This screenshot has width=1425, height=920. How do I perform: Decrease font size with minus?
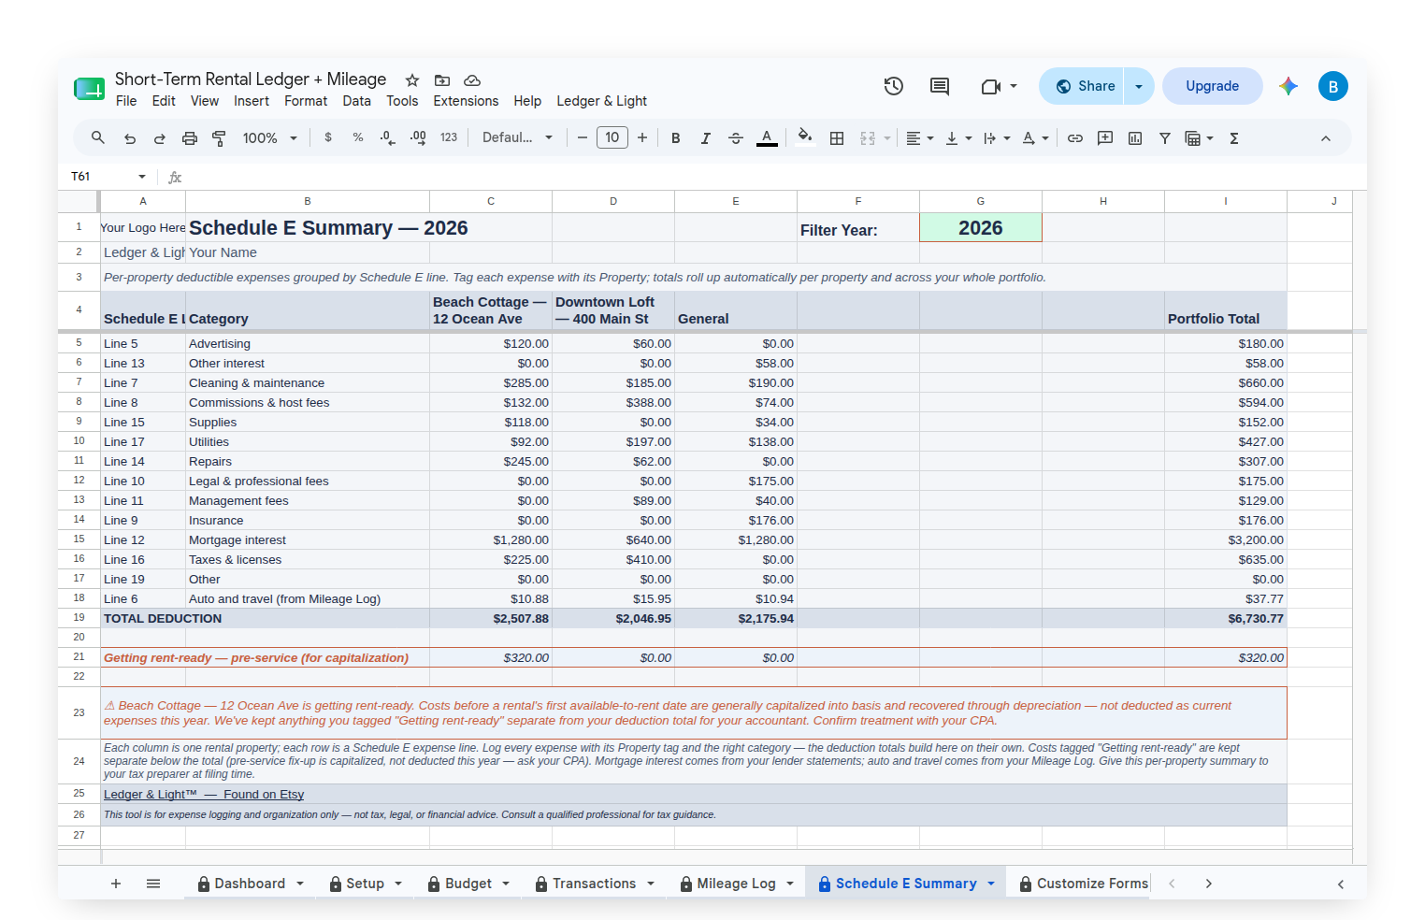point(583,137)
